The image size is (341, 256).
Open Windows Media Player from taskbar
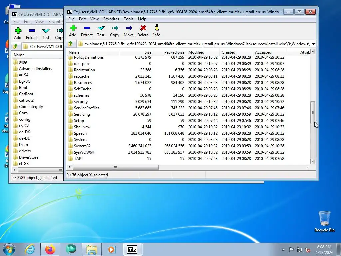tap(112, 249)
